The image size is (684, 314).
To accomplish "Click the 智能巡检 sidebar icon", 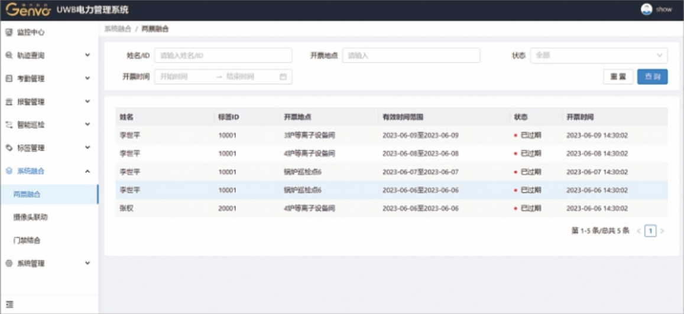I will point(9,125).
